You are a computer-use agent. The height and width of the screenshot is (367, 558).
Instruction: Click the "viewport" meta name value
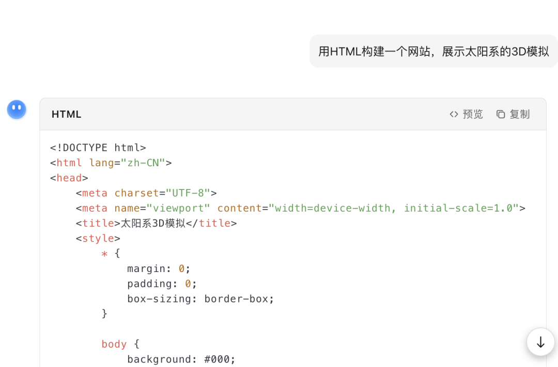[x=178, y=208]
